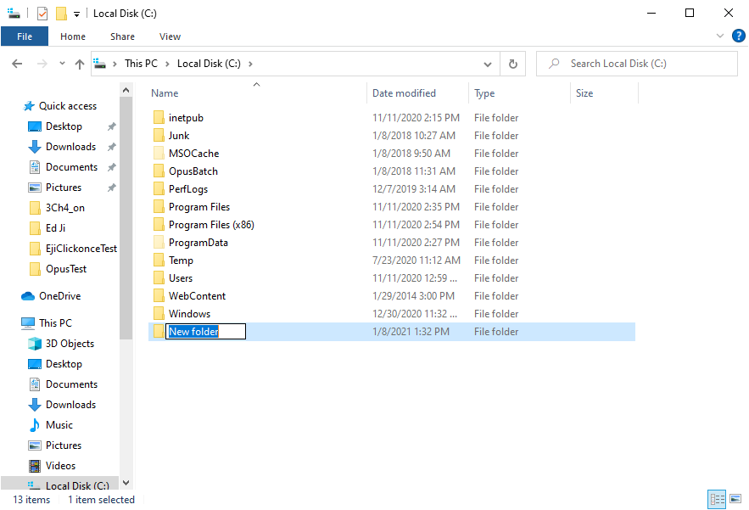The image size is (749, 510).
Task: Click the navigation pane scroll up arrow
Action: 126,90
